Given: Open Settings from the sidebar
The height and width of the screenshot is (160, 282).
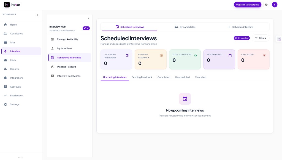Looking at the screenshot, I should coord(21,104).
